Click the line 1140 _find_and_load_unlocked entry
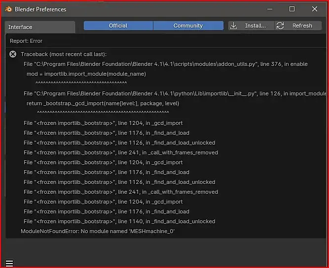Screen dimensions: 329x268 pyautogui.click(x=119, y=221)
